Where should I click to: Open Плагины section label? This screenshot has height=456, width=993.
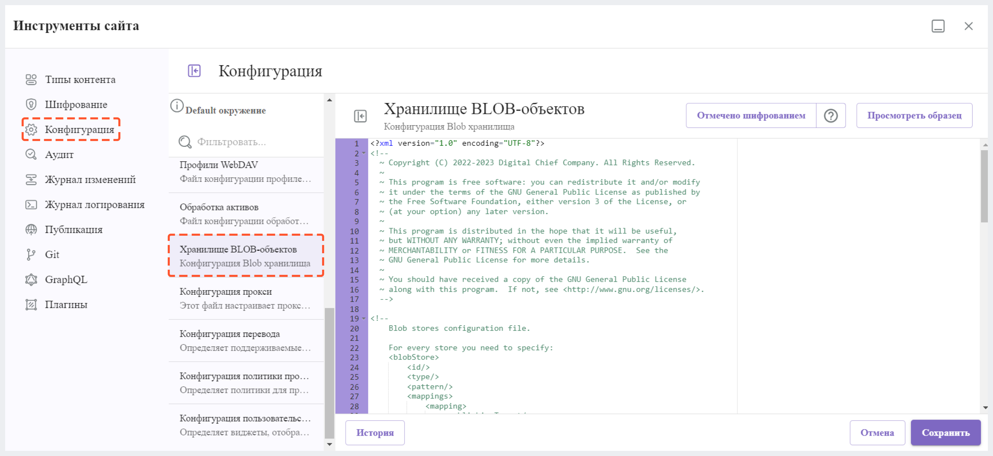(66, 305)
